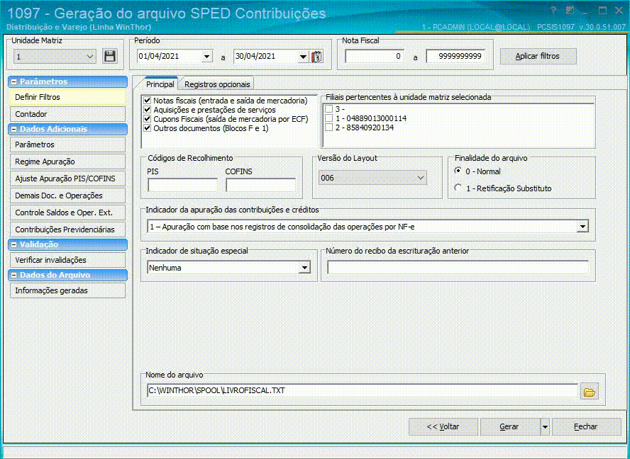
Task: Uncheck Aquisições e prestações de serviços
Action: [147, 110]
